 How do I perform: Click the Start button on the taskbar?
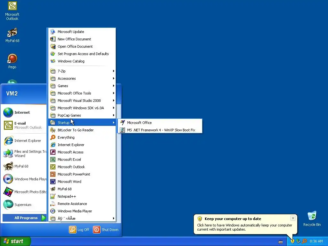pyautogui.click(x=15, y=241)
